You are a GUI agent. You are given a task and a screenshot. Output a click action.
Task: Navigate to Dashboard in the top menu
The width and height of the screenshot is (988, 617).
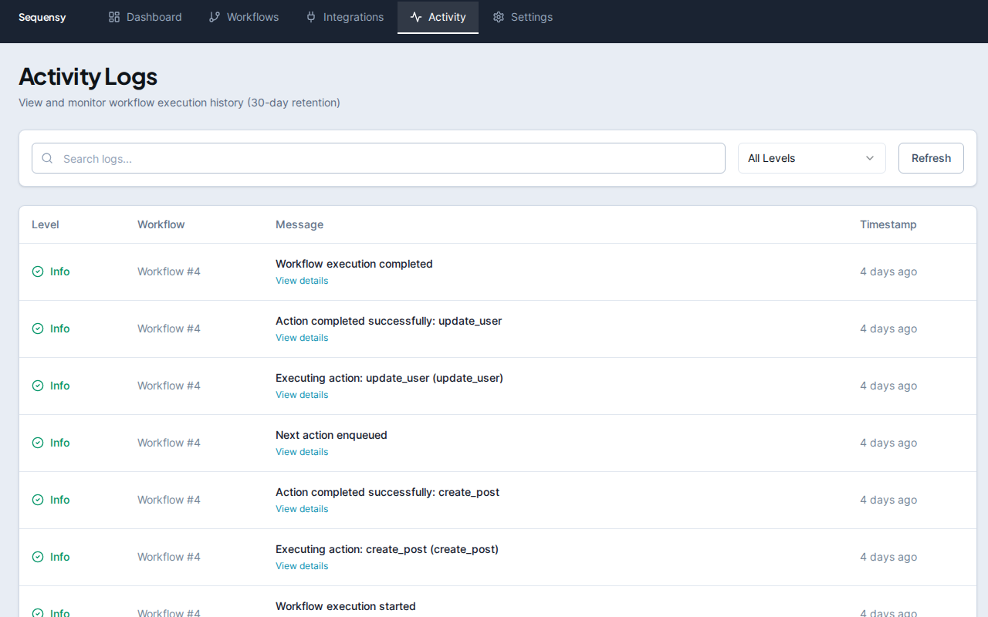tap(145, 16)
